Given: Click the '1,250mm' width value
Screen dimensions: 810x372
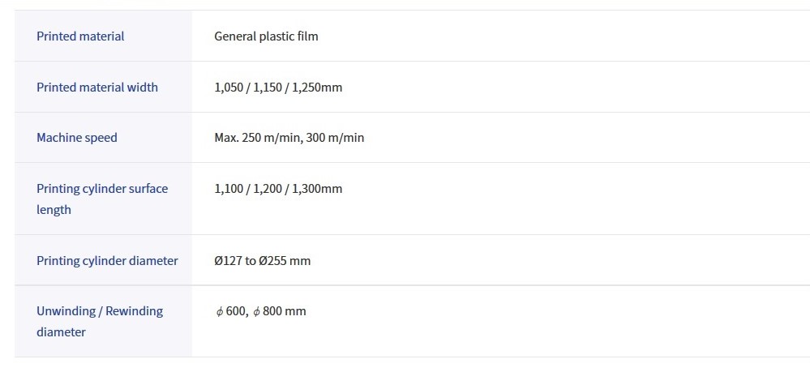Looking at the screenshot, I should [317, 87].
